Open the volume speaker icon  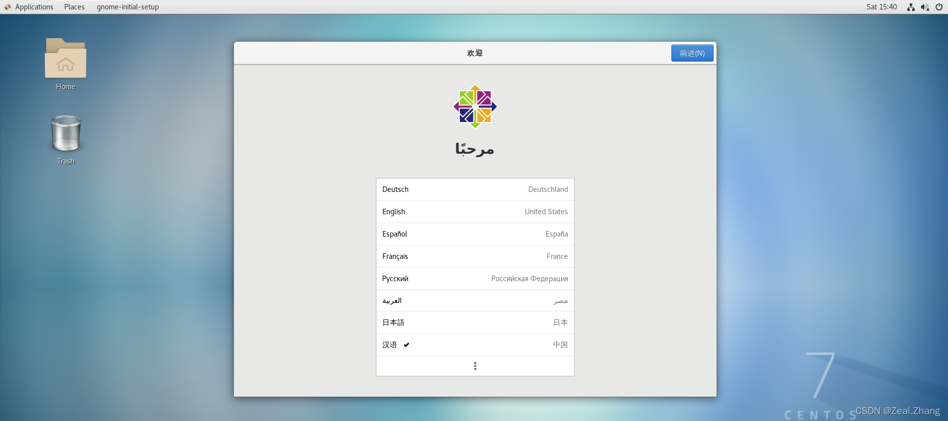[925, 7]
